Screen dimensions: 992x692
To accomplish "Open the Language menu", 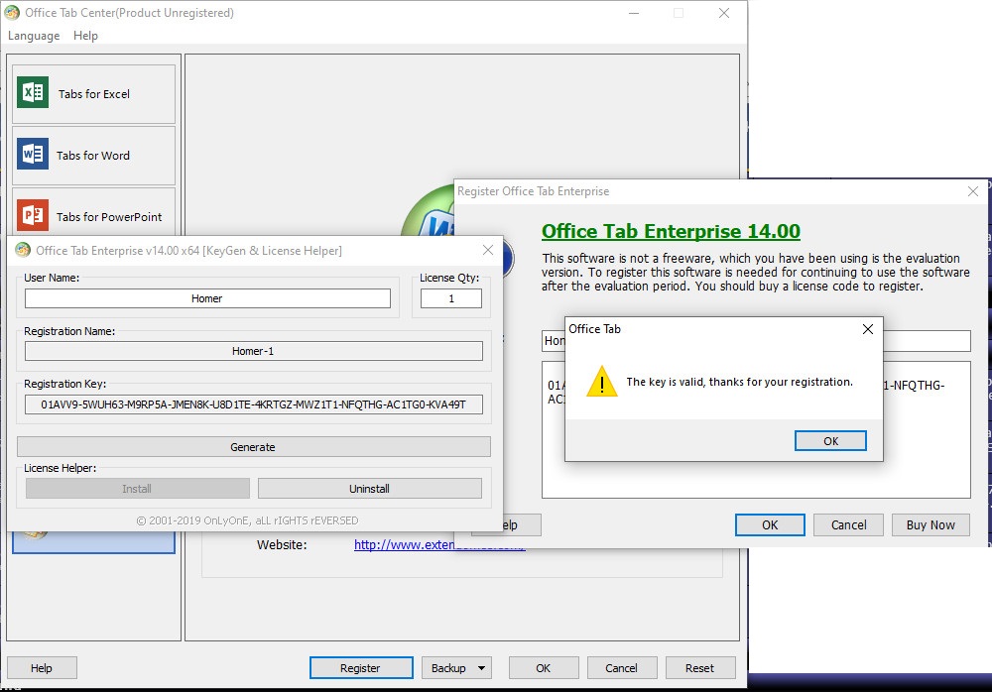I will tap(34, 36).
